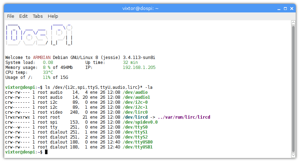Click the Up time value 32 min

pos(130,63)
